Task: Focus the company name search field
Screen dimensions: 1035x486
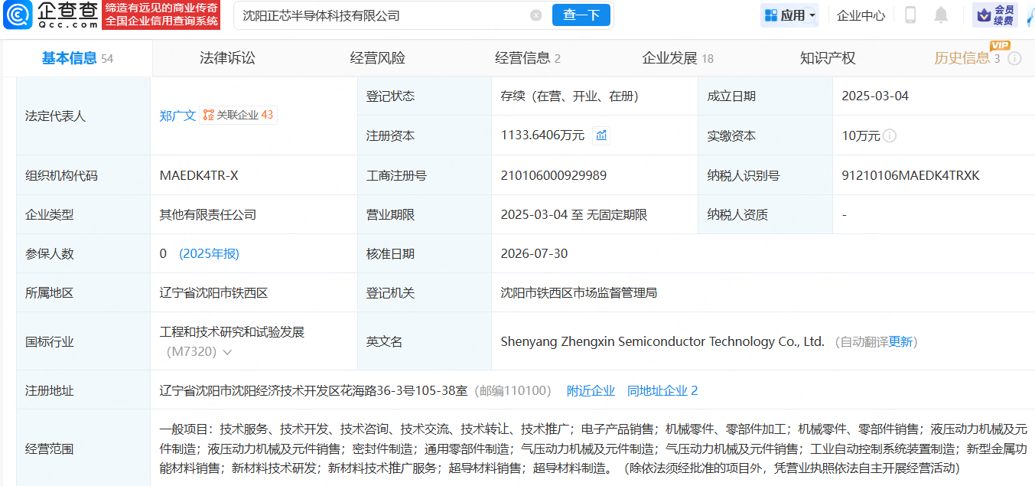Action: click(x=382, y=15)
